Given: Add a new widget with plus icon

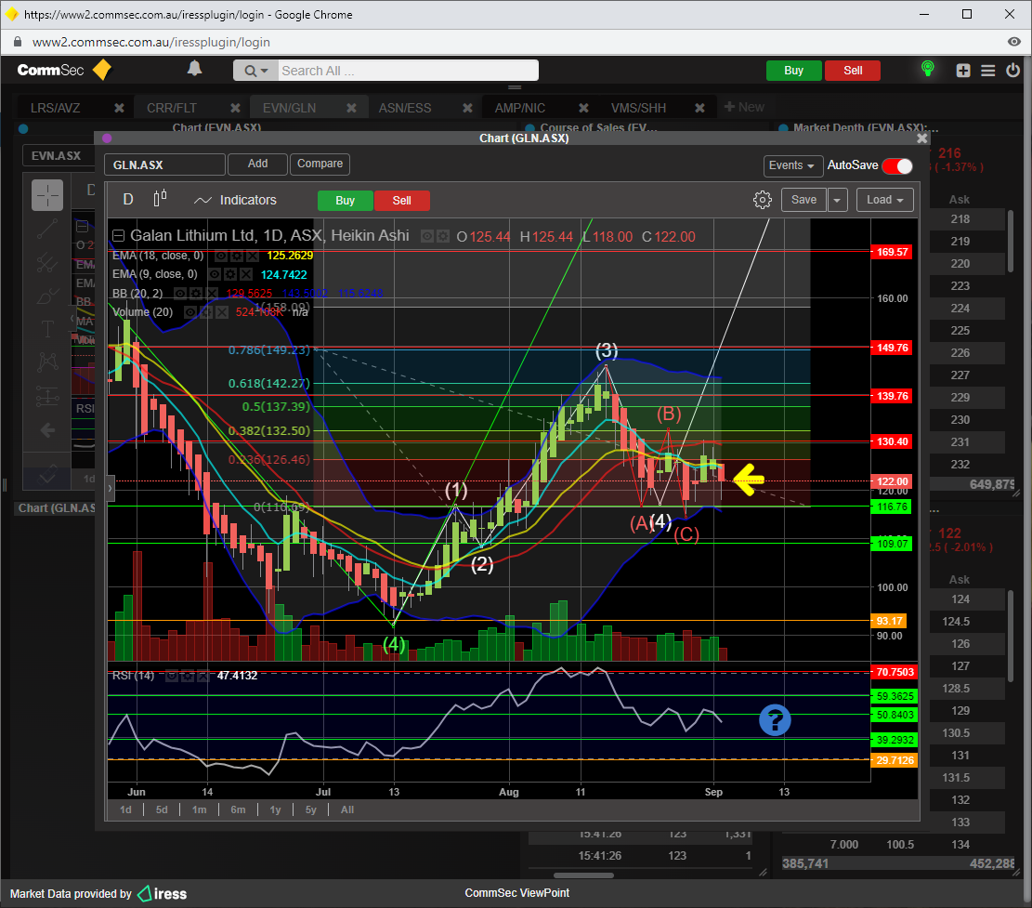Looking at the screenshot, I should tap(963, 71).
